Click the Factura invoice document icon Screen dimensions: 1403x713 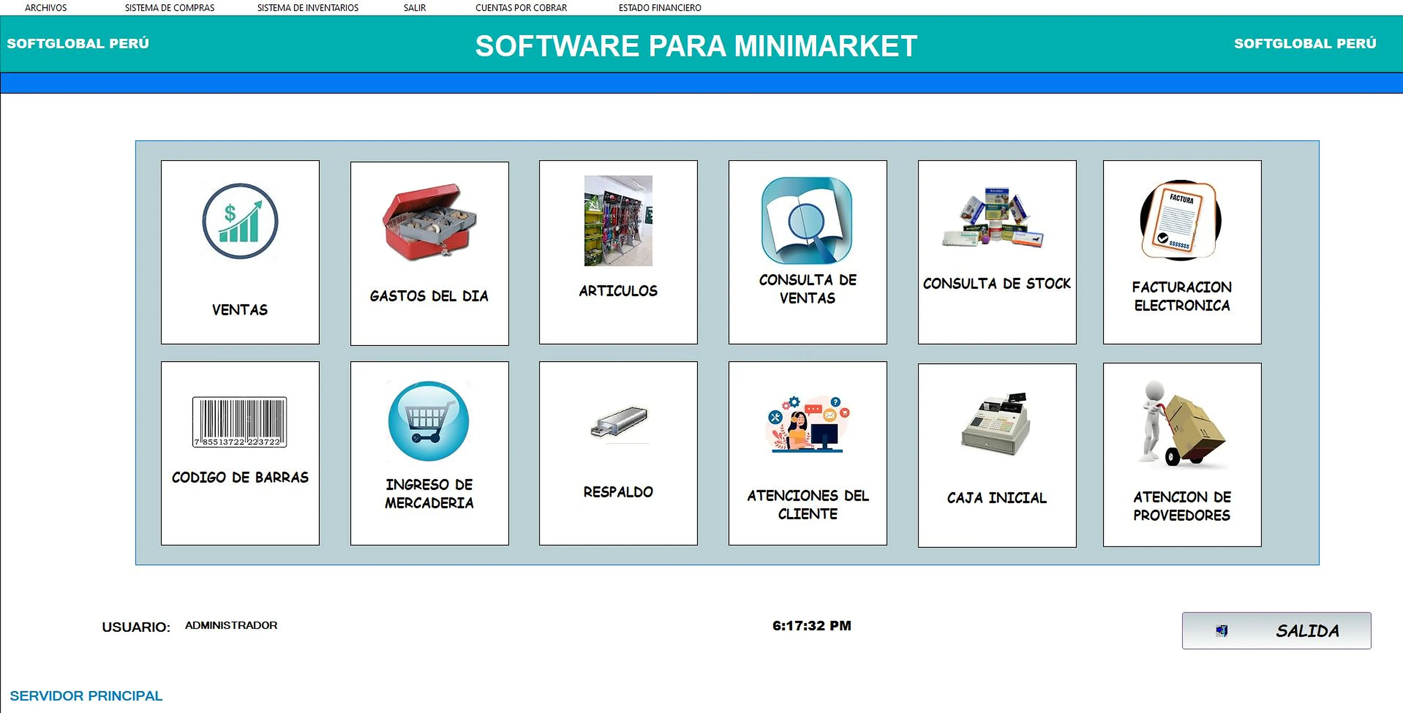pyautogui.click(x=1181, y=220)
